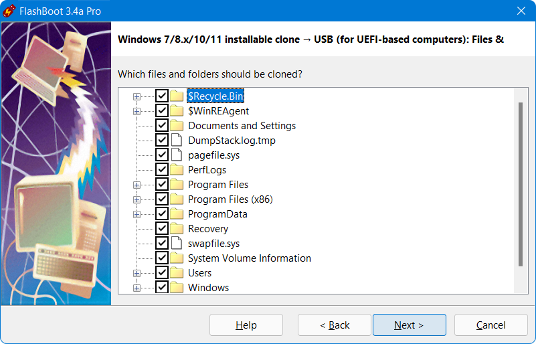
Task: Click the $Recycle.Bin folder icon
Action: 177,96
